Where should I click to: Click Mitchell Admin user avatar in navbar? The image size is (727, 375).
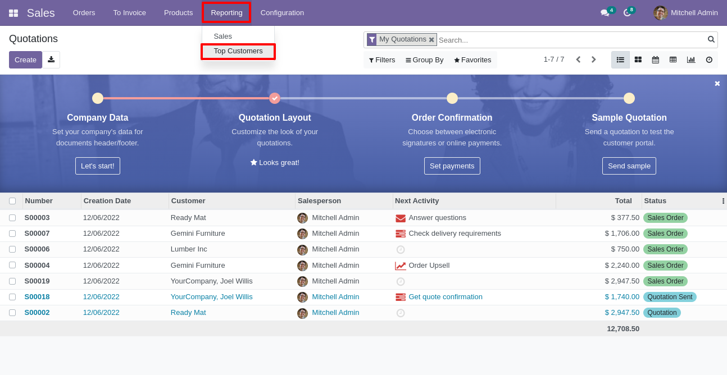660,13
